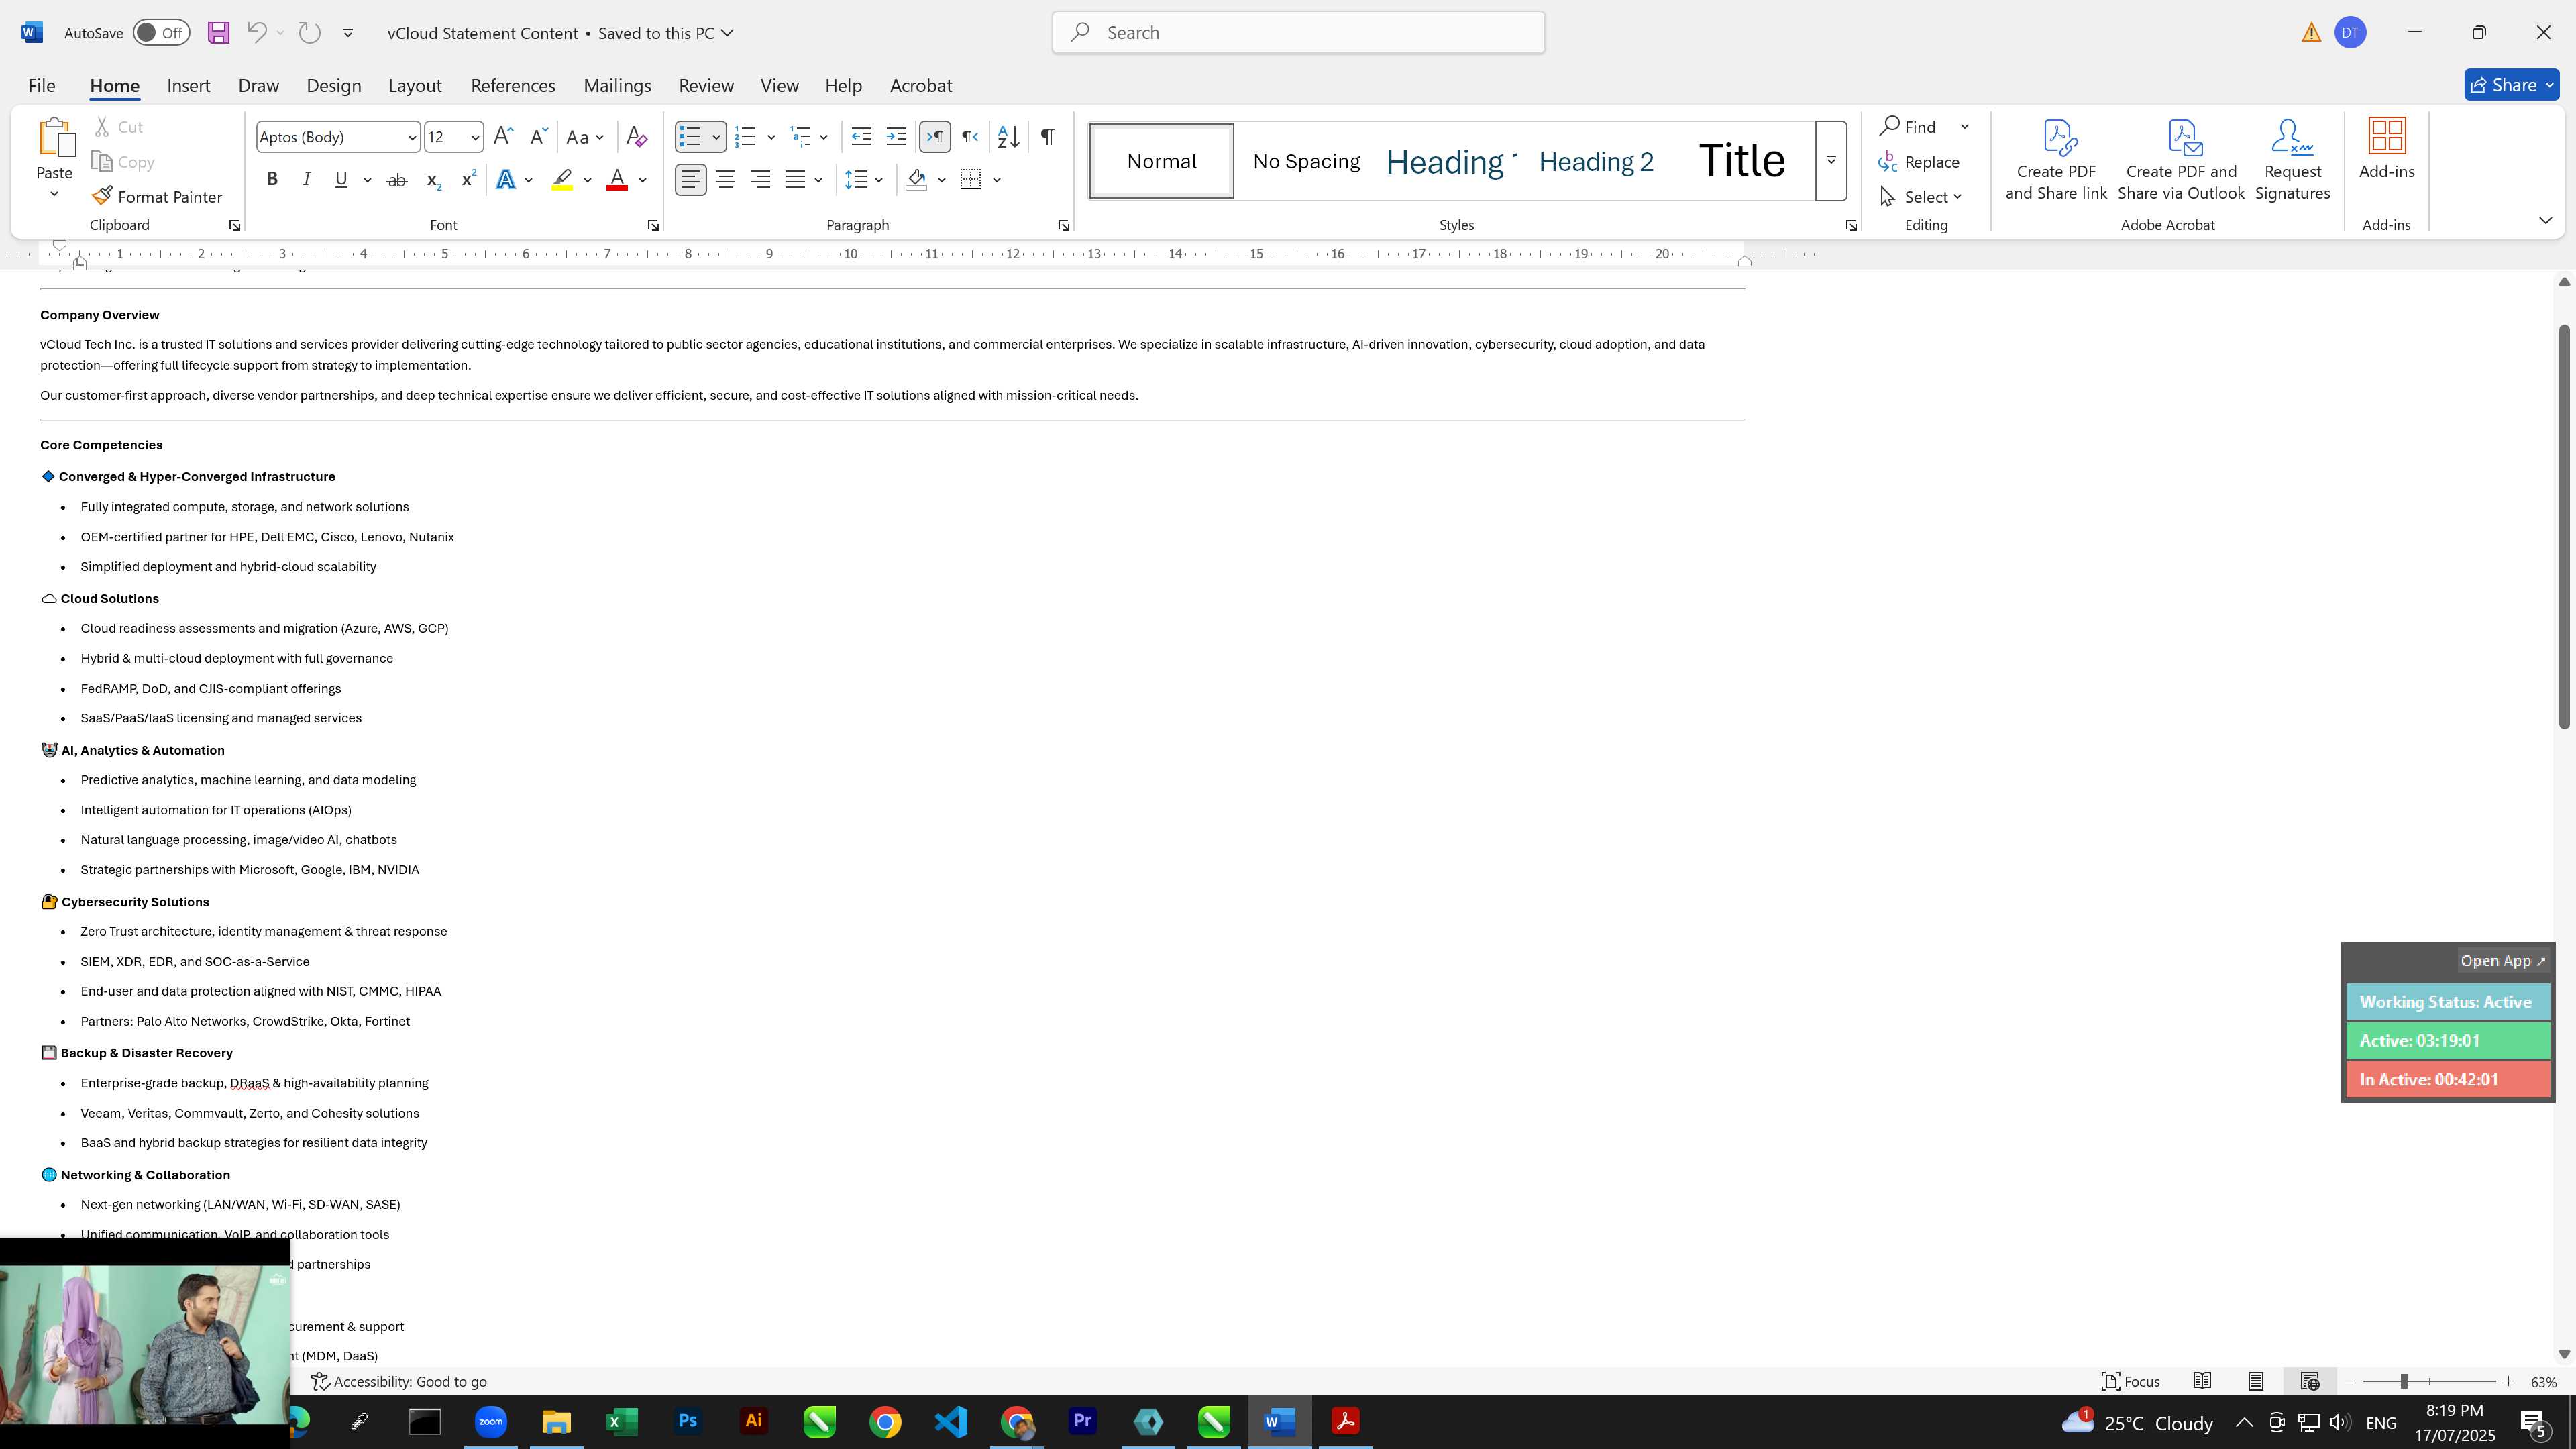Apply yellow text highlight color
This screenshot has width=2576, height=1449.
[x=562, y=180]
